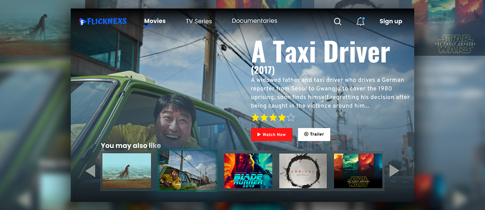The width and height of the screenshot is (485, 210).
Task: Switch to TV Series tab
Action: [x=198, y=21]
